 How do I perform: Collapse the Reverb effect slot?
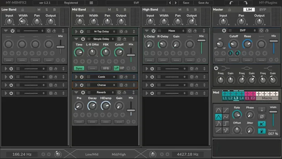(75, 93)
